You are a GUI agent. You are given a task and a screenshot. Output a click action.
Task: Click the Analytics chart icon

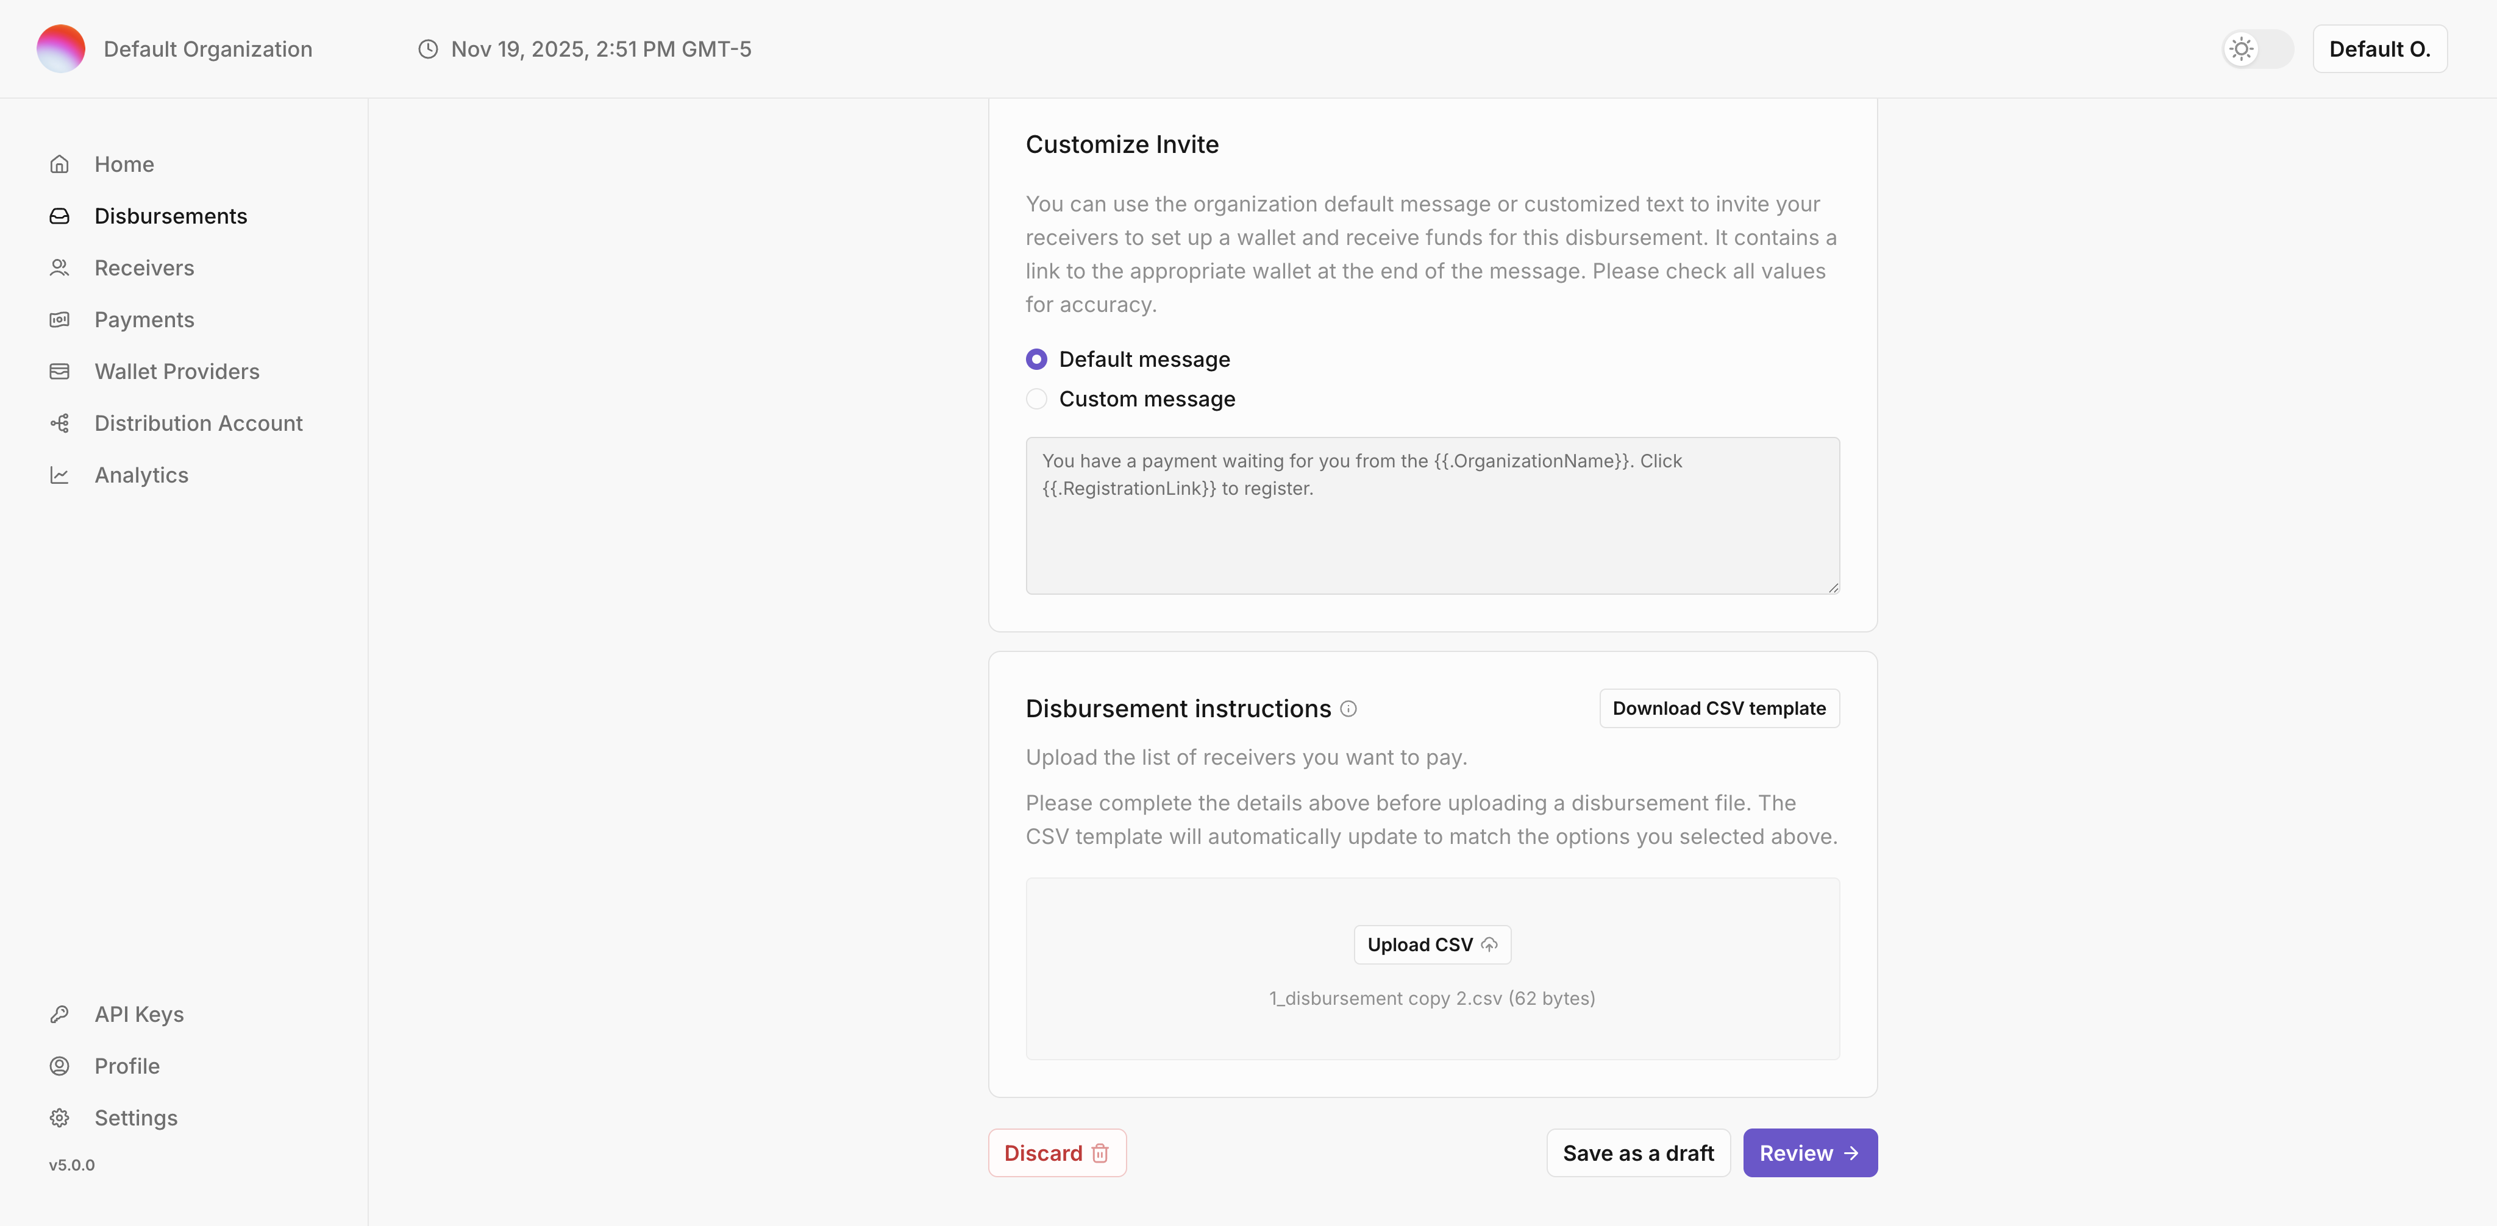click(x=59, y=475)
